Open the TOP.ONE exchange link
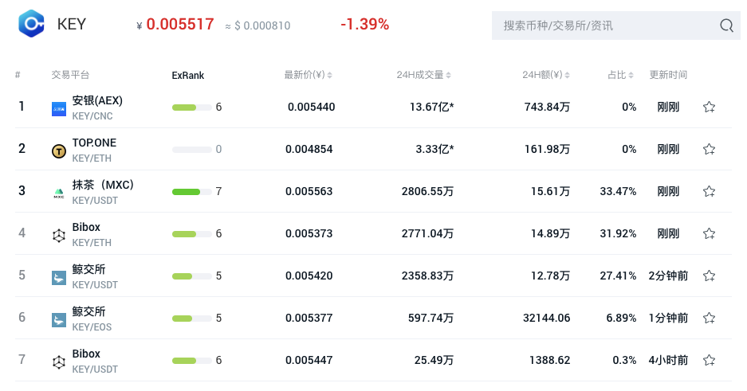 click(x=94, y=143)
